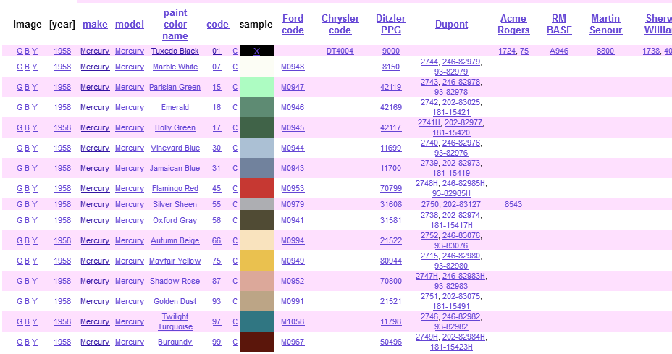The image size is (672, 354).
Task: Open the Burgundy paint name link
Action: [175, 342]
